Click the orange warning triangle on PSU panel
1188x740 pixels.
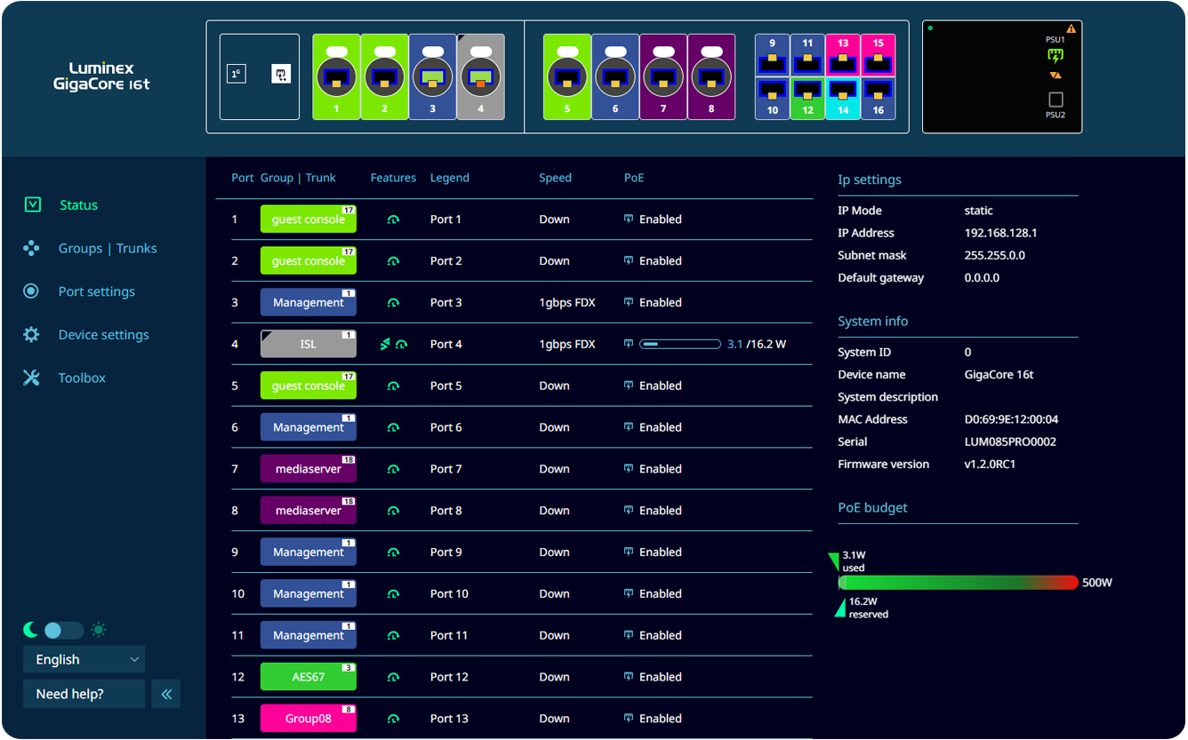click(1071, 29)
